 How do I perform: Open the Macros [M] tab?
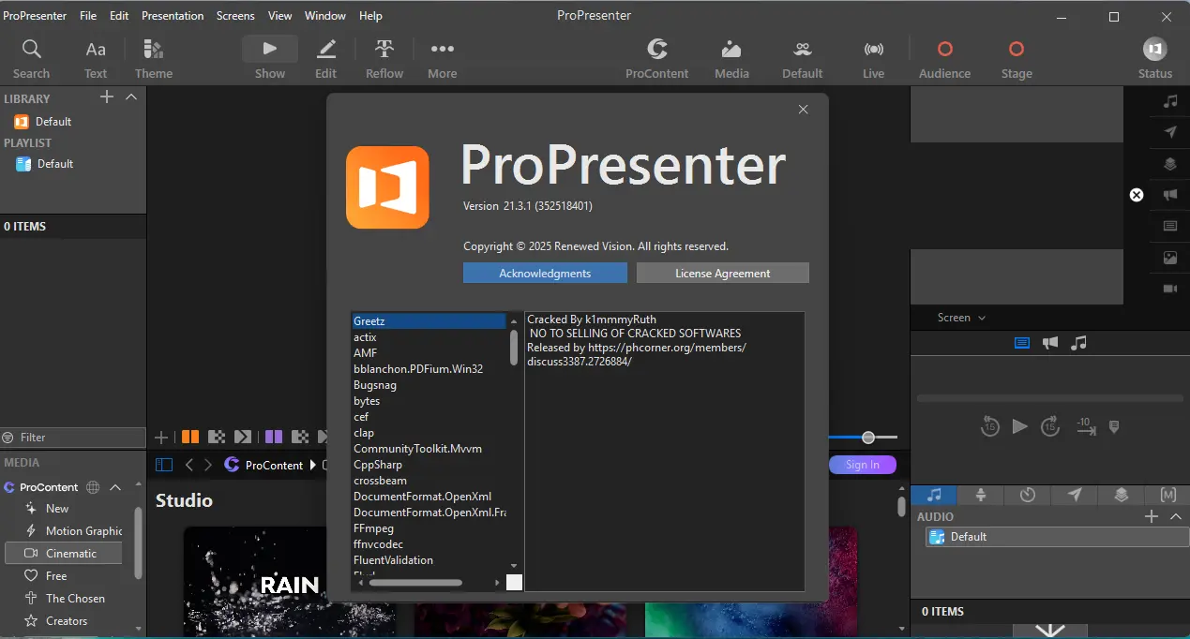pyautogui.click(x=1168, y=495)
